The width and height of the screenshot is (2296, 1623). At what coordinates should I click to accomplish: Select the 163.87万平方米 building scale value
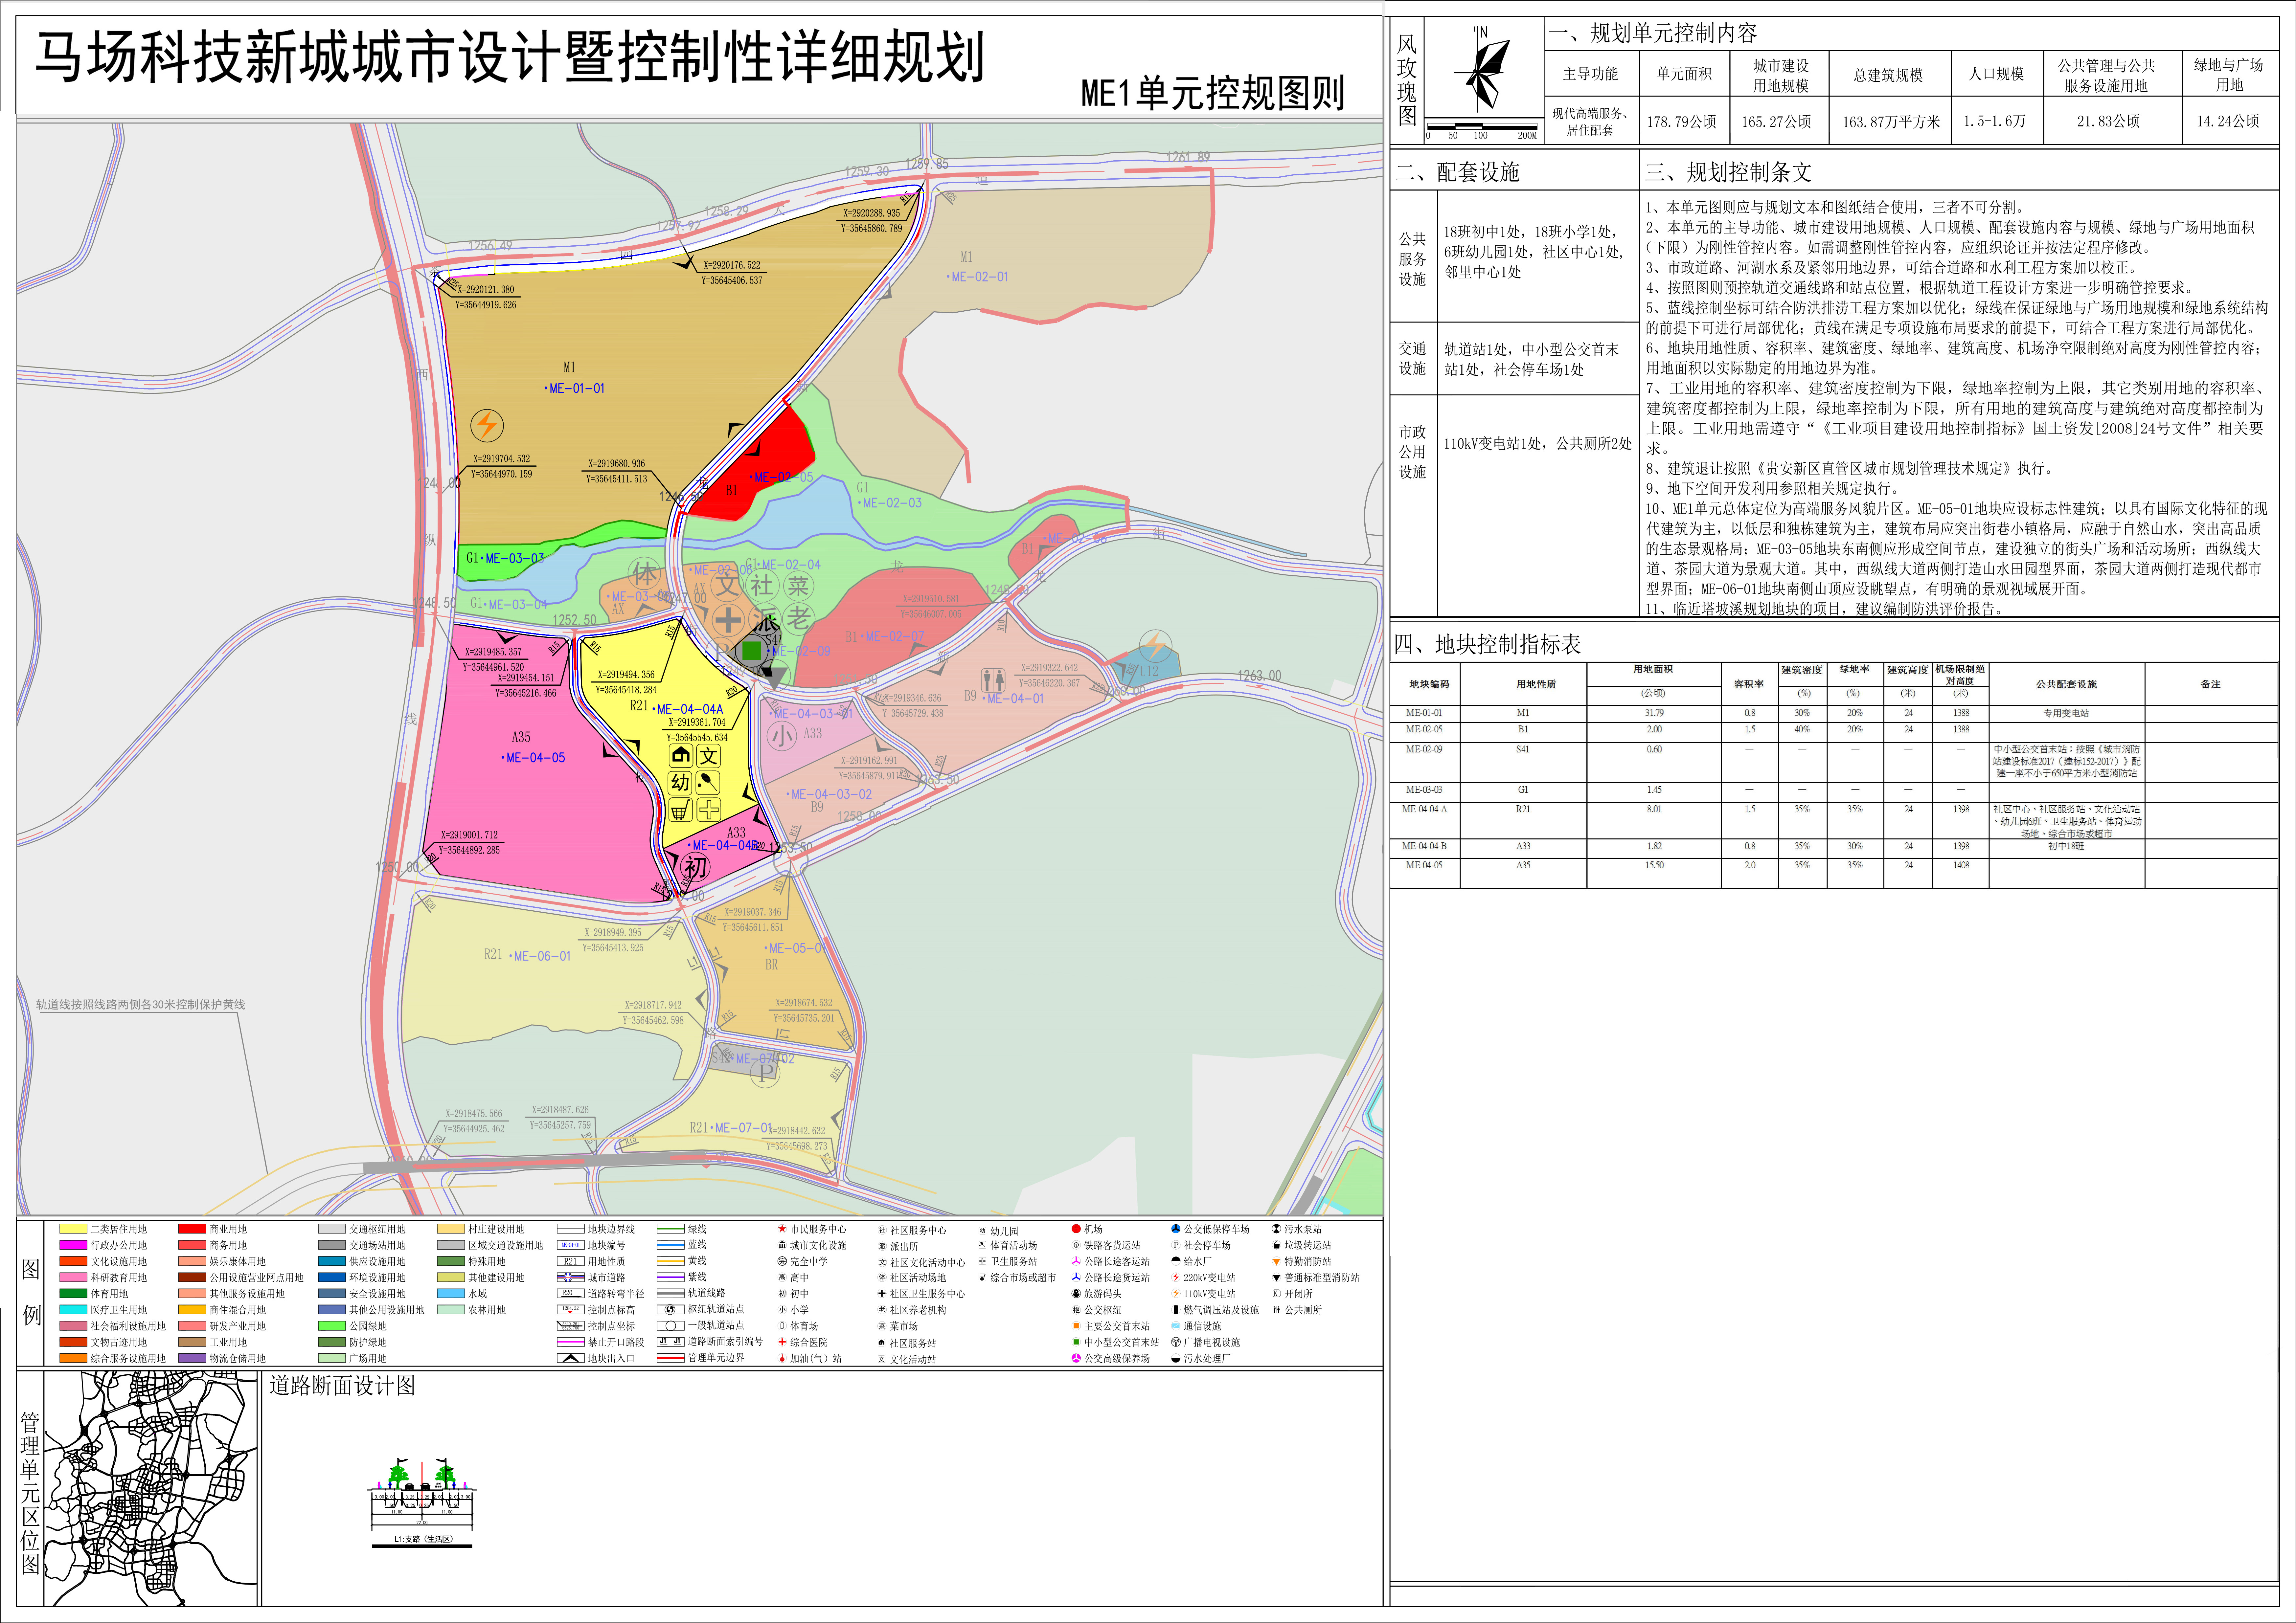pos(1891,122)
